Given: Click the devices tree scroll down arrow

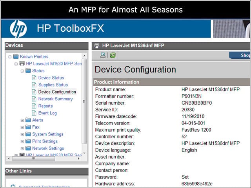Looking at the screenshot, I should coord(84,153).
